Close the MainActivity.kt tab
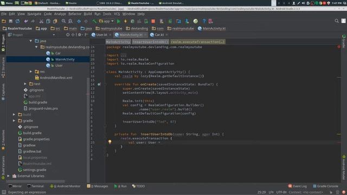The width and height of the screenshot is (347, 195). pos(145,35)
